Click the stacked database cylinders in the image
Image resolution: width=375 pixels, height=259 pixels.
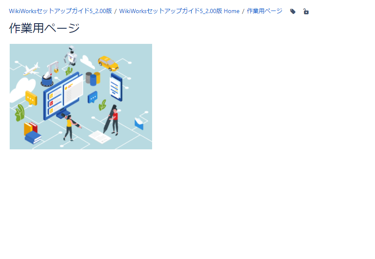[93, 78]
